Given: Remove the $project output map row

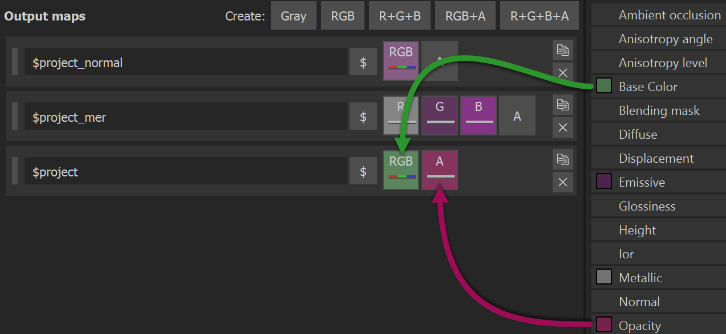Looking at the screenshot, I should tap(563, 182).
